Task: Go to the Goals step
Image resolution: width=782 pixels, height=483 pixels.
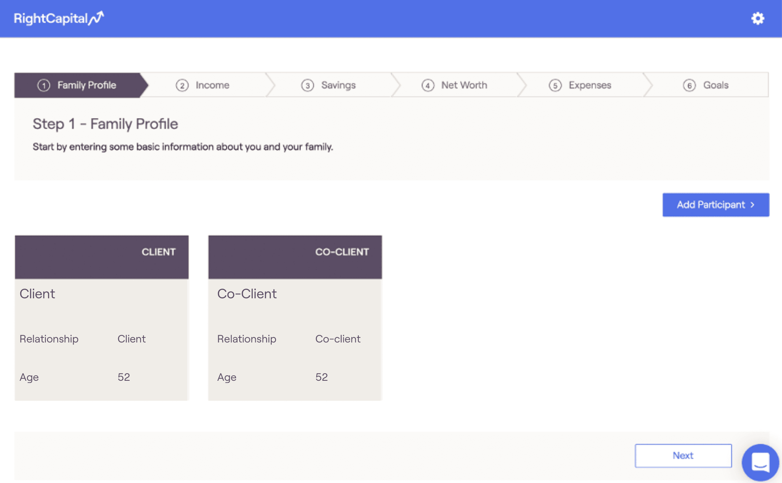Action: point(706,85)
